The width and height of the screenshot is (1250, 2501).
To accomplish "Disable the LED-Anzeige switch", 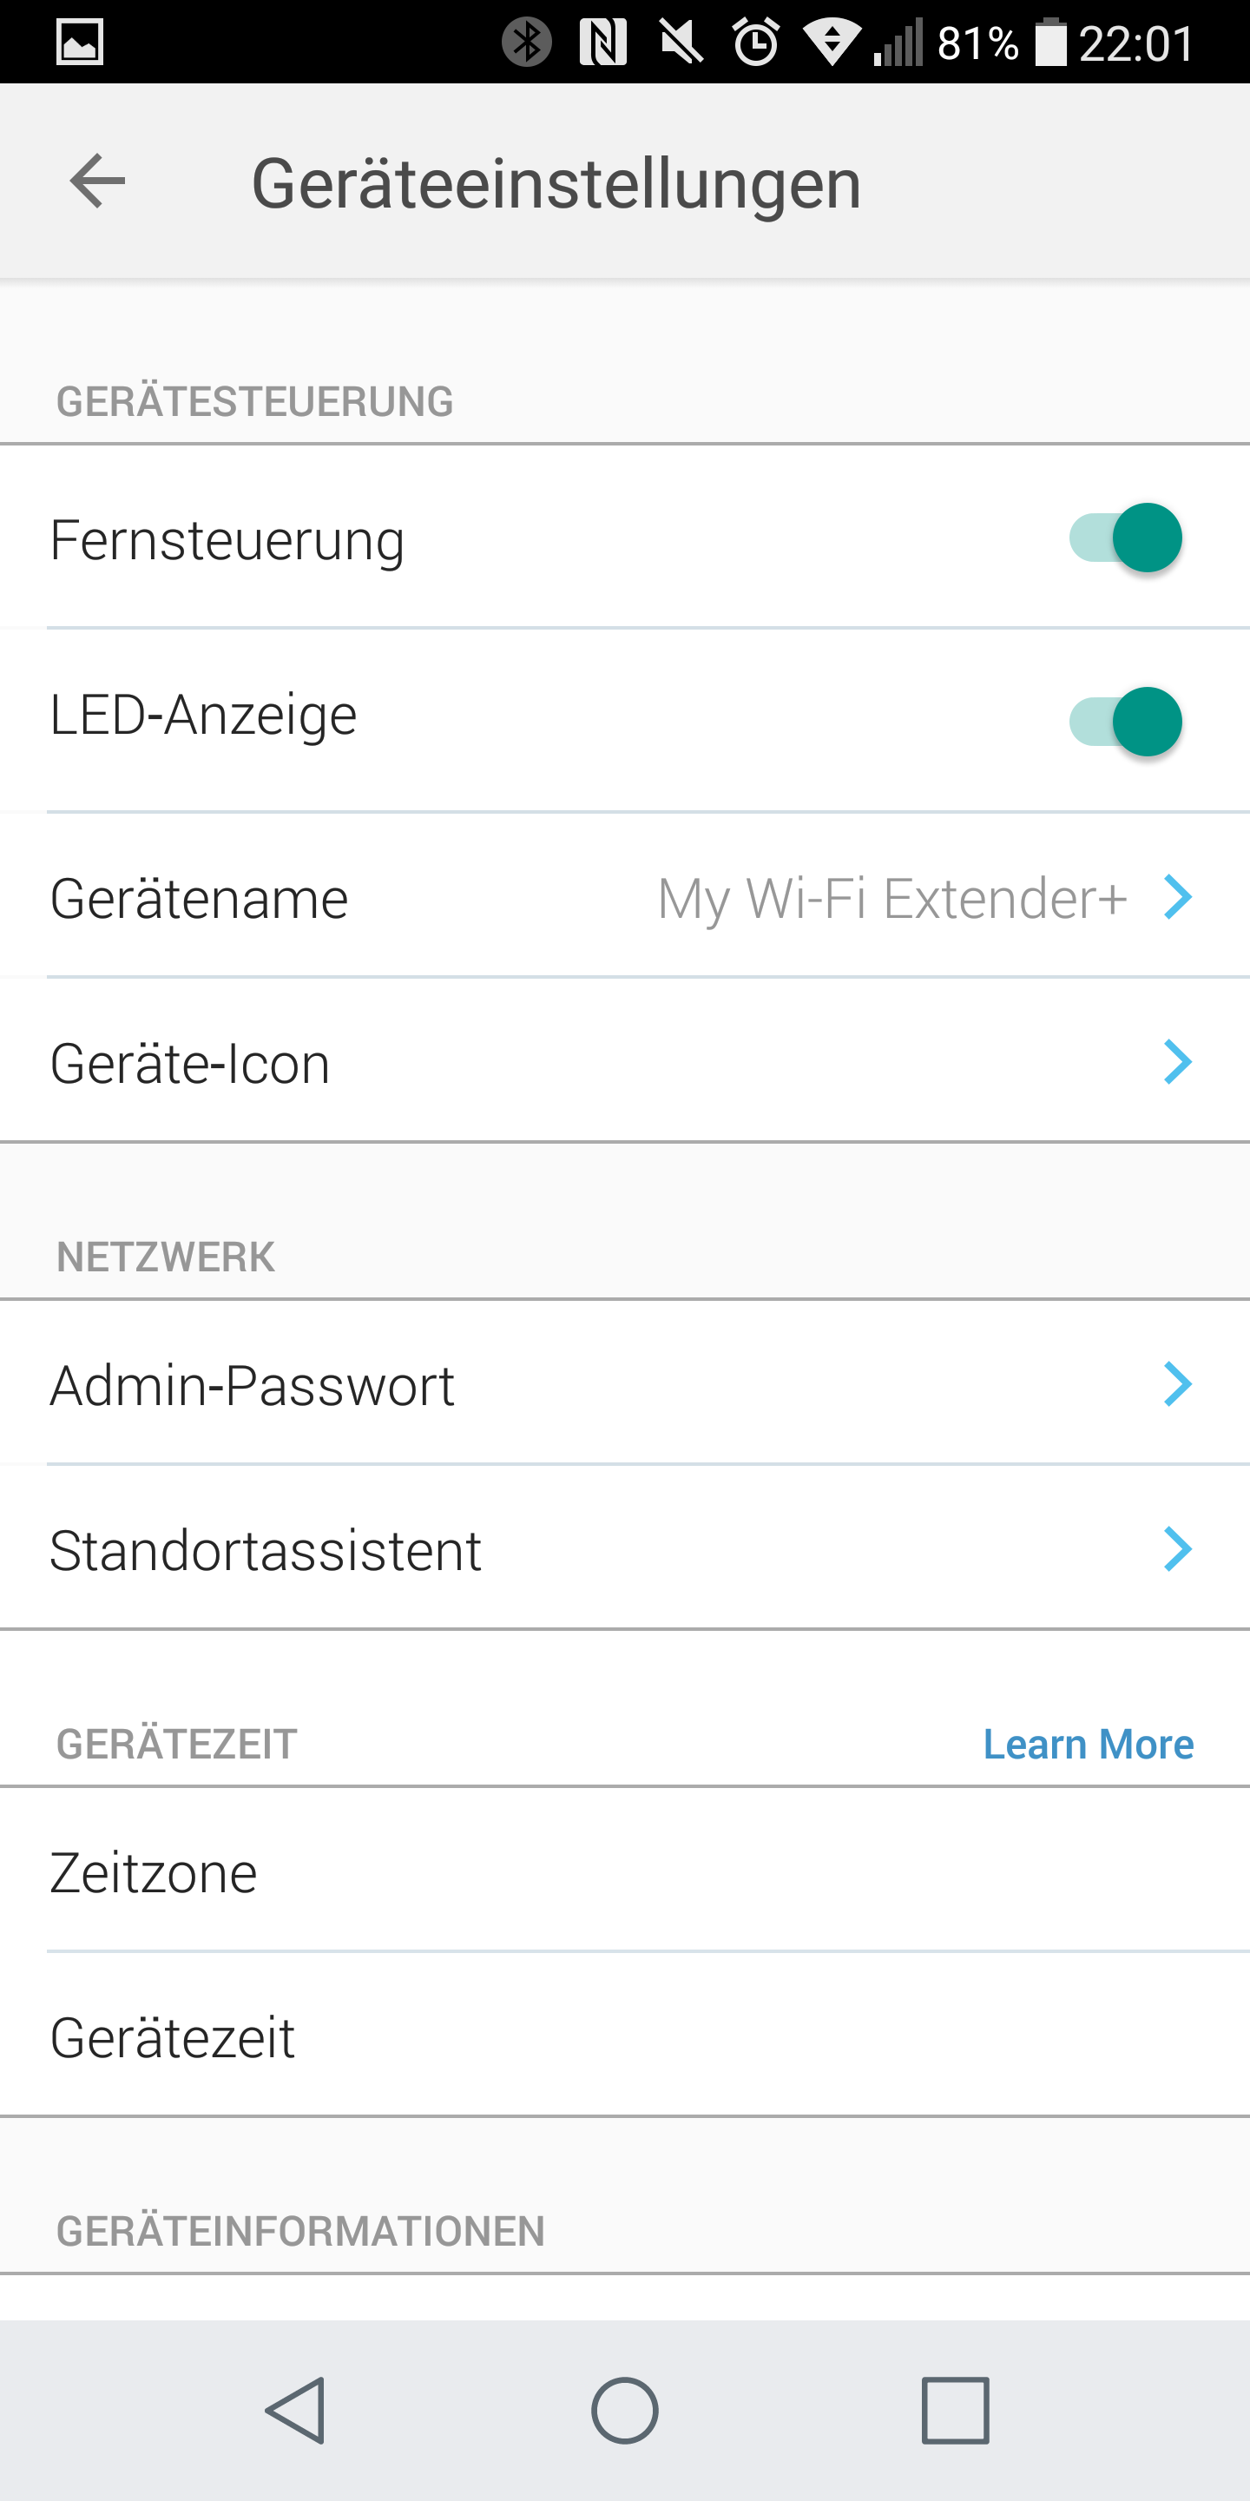I will (x=1126, y=722).
